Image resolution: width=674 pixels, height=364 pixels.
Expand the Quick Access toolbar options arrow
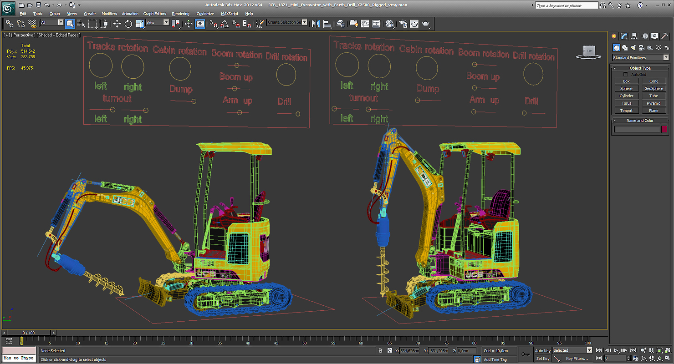tap(79, 5)
